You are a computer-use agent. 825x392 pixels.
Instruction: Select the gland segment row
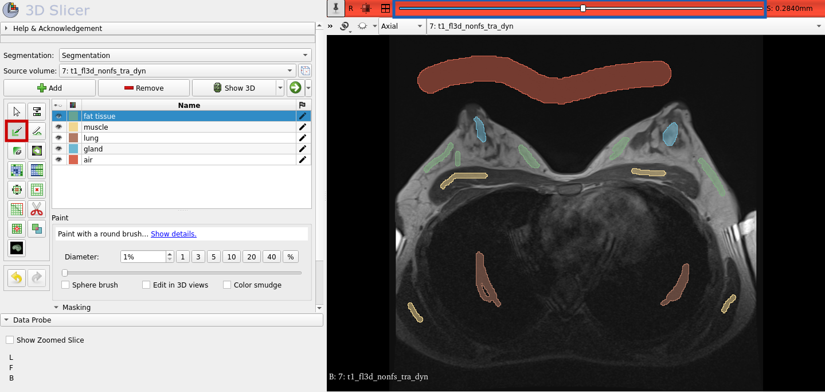[189, 149]
